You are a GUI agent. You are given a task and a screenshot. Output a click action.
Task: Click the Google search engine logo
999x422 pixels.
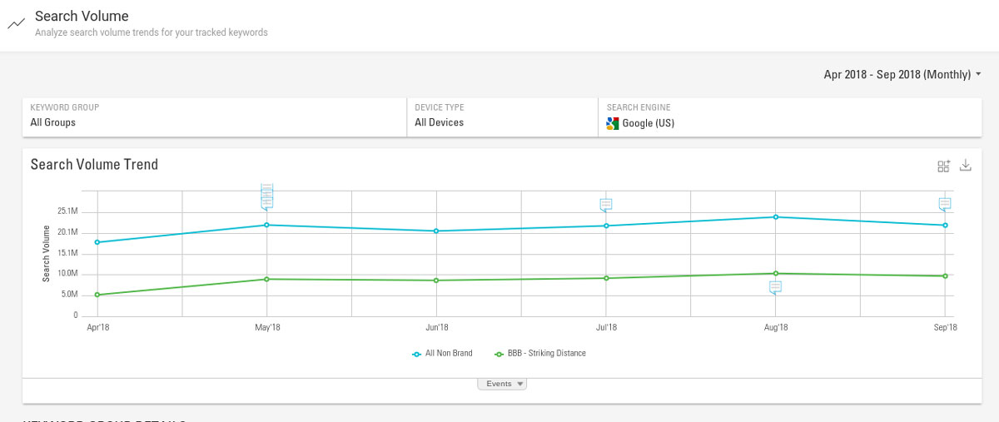coord(613,123)
